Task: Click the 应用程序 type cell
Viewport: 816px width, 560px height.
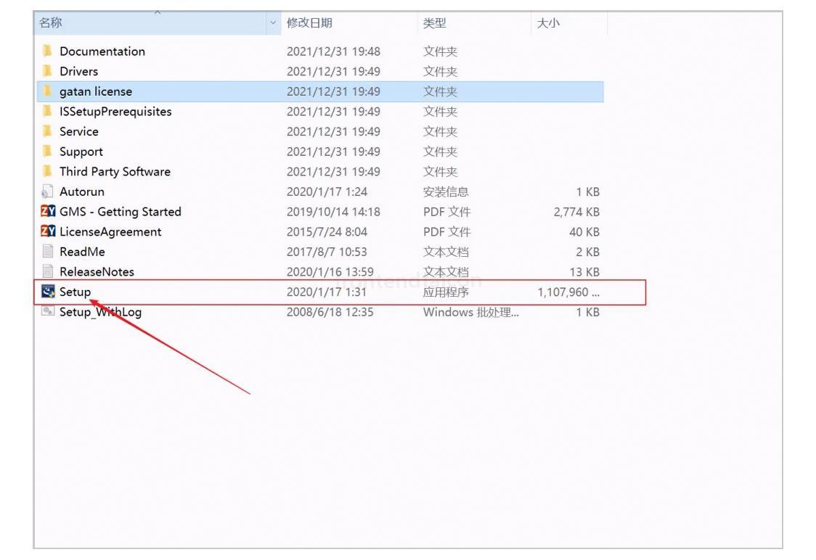Action: (446, 292)
